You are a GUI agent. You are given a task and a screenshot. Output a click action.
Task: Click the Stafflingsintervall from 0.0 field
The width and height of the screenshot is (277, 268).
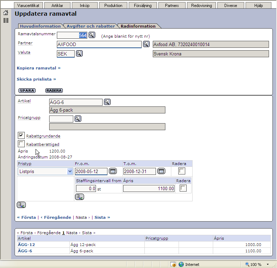click(86, 188)
